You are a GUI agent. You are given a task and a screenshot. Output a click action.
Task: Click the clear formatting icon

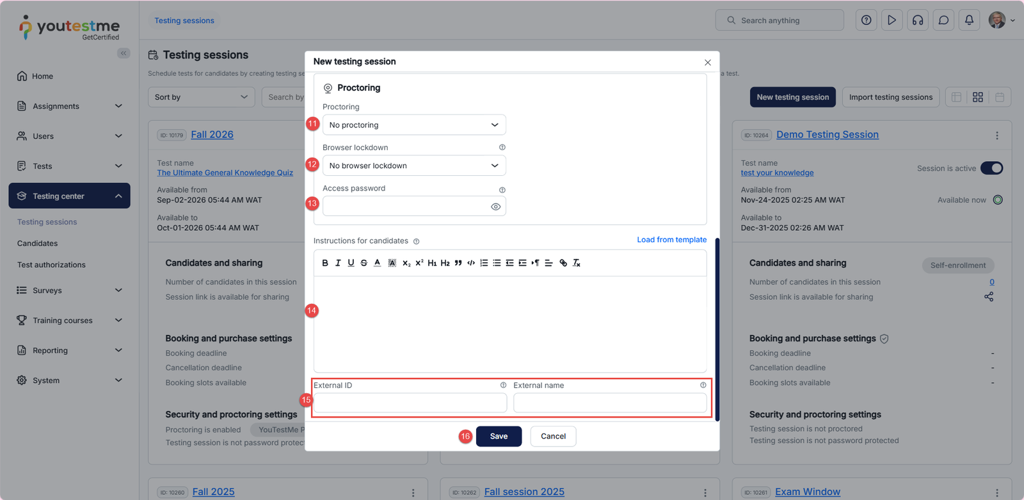pyautogui.click(x=577, y=263)
